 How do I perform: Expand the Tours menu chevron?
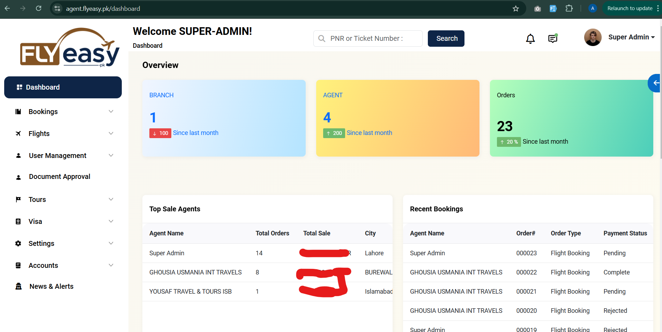tap(111, 199)
